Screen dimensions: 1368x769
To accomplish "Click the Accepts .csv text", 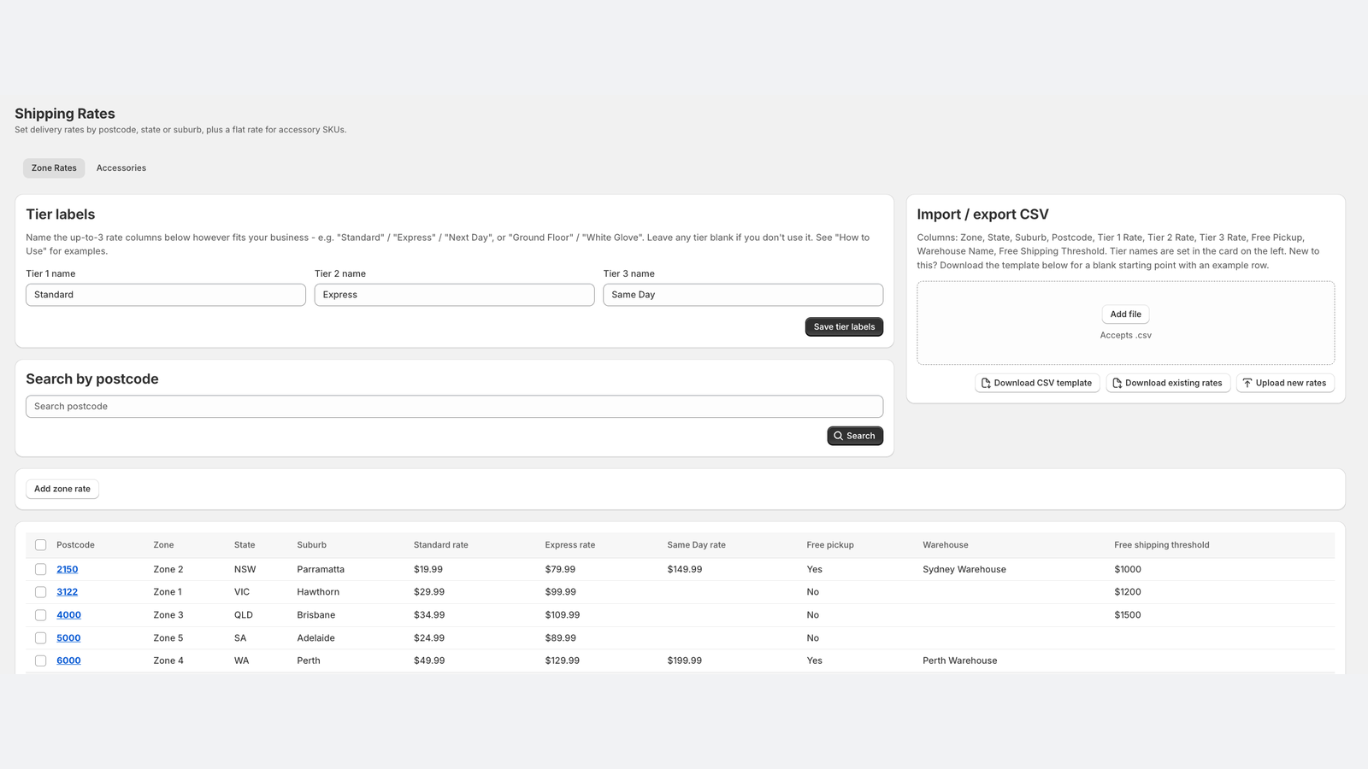I will click(x=1125, y=335).
